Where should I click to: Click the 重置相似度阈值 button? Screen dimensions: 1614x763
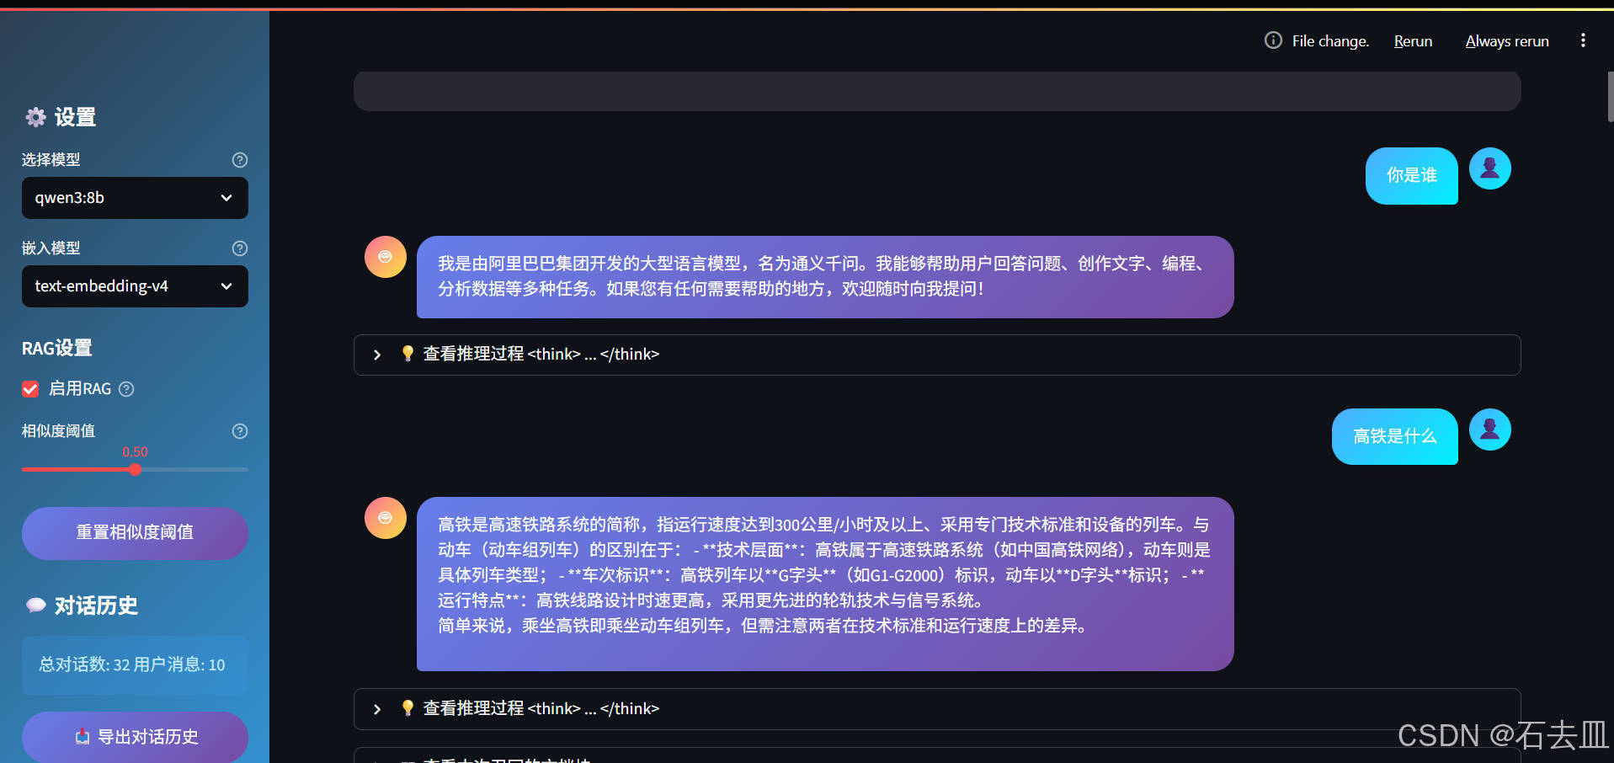(x=135, y=533)
